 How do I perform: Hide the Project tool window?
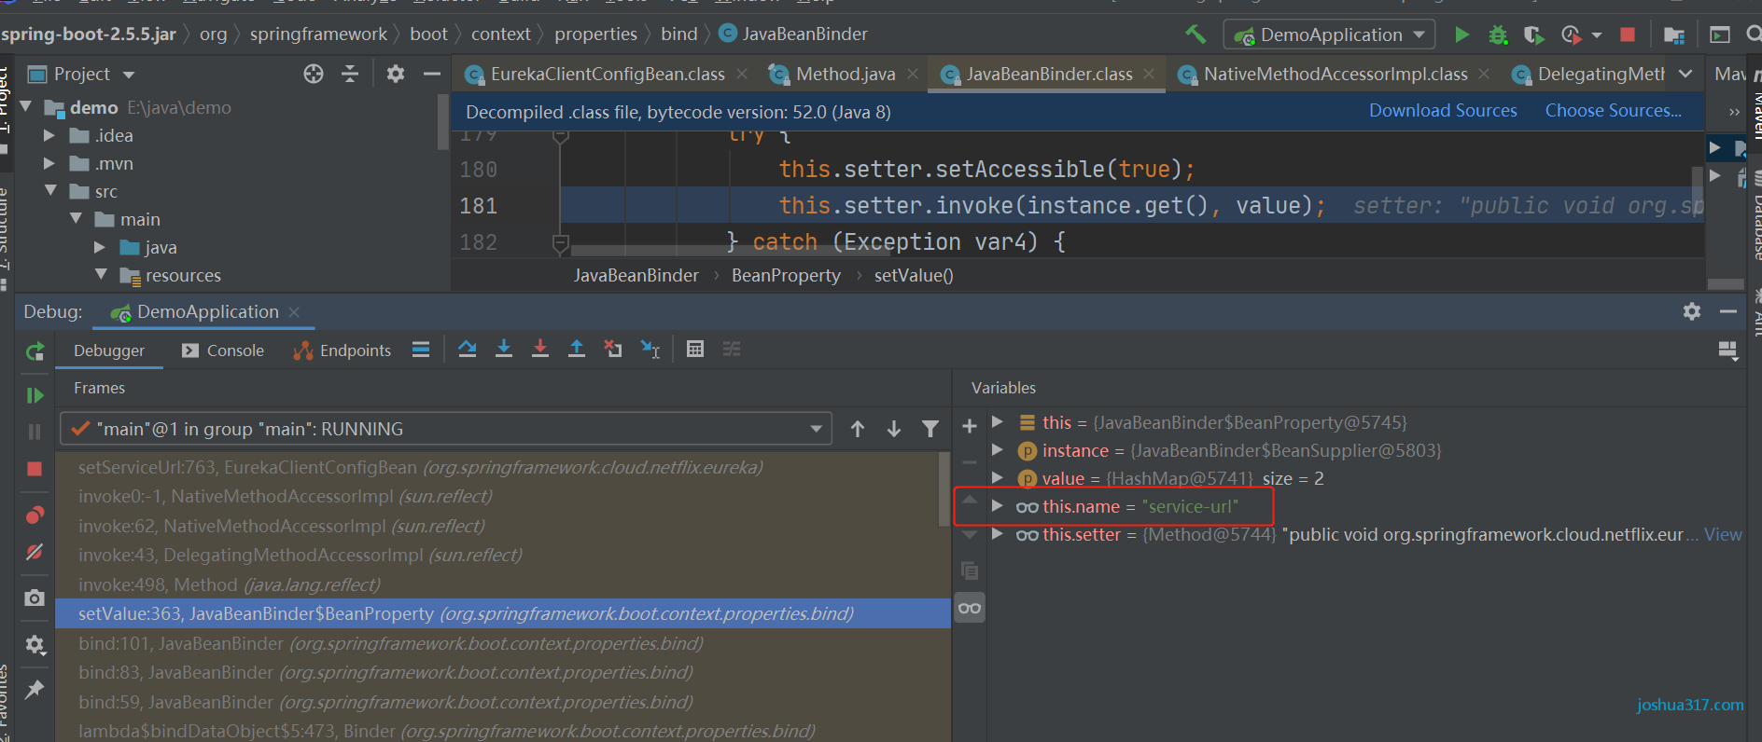tap(431, 74)
